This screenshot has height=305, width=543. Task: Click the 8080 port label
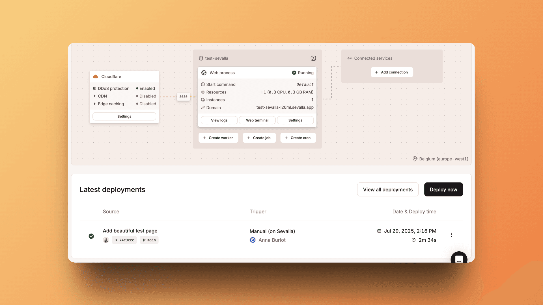point(183,97)
